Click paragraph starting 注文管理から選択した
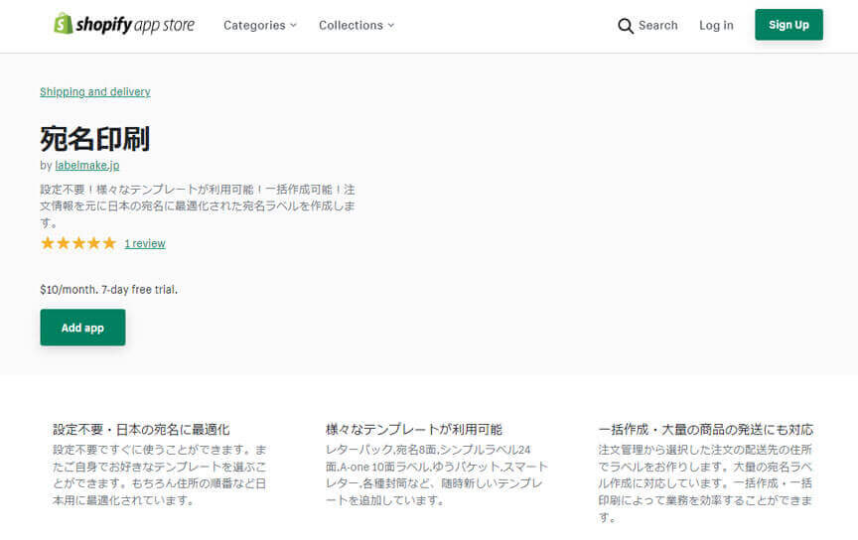Image resolution: width=858 pixels, height=540 pixels. (x=705, y=483)
